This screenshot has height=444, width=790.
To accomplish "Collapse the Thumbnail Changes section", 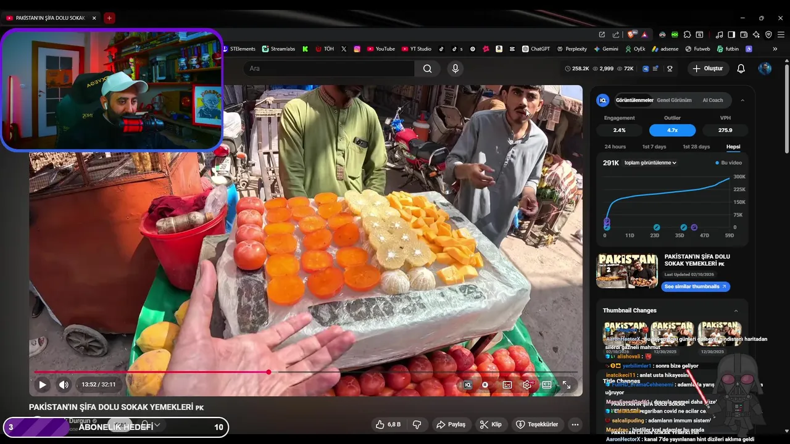I will pos(736,311).
